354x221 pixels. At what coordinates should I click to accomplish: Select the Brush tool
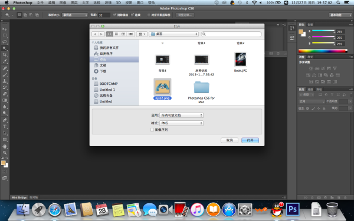click(5, 75)
